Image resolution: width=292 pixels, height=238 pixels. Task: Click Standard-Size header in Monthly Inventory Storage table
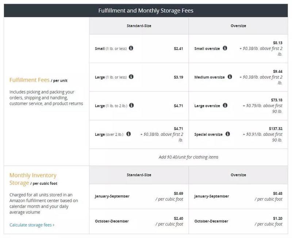click(139, 175)
